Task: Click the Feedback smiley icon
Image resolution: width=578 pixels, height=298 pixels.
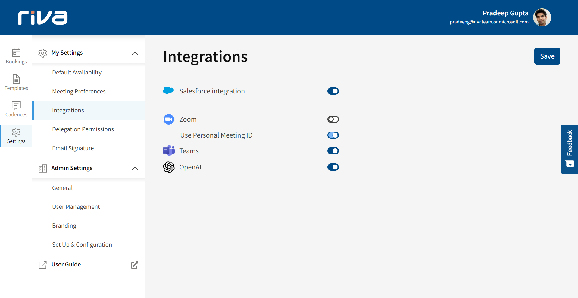Action: coord(570,164)
